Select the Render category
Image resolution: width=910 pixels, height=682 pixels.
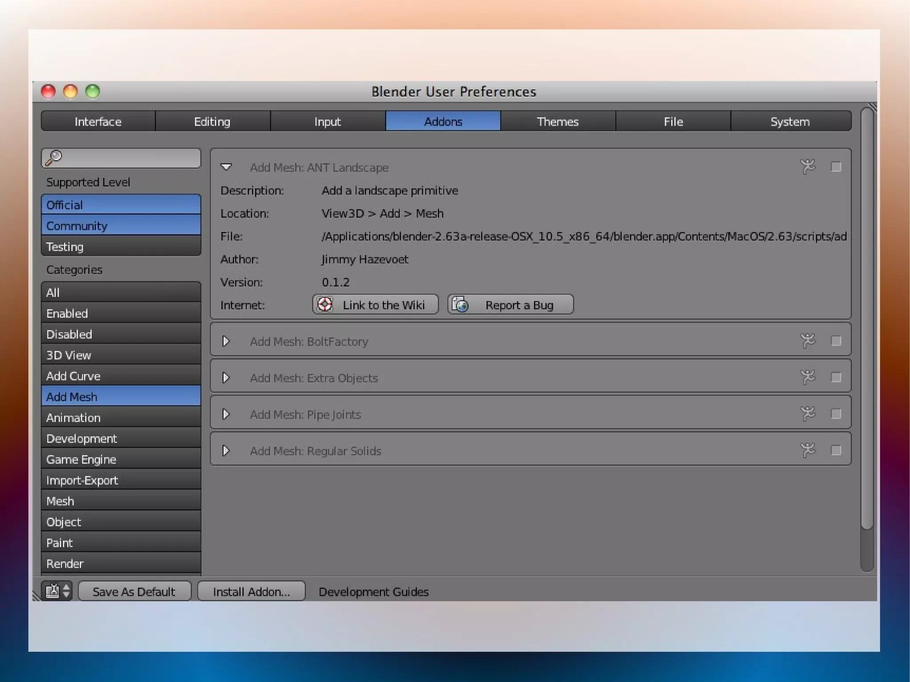(121, 563)
